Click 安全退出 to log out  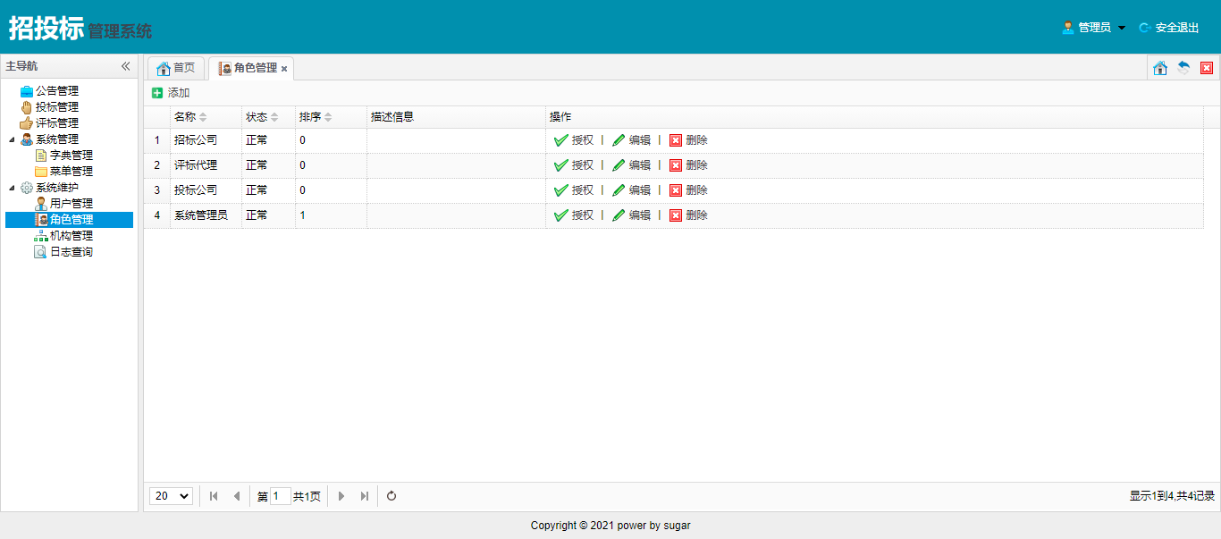(1169, 28)
